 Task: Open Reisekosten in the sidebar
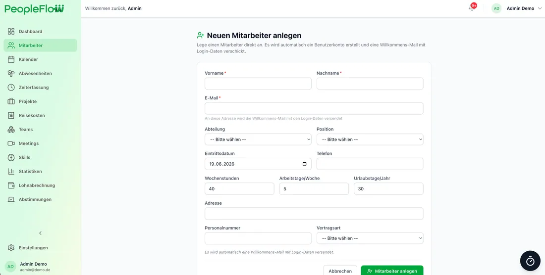[40, 115]
